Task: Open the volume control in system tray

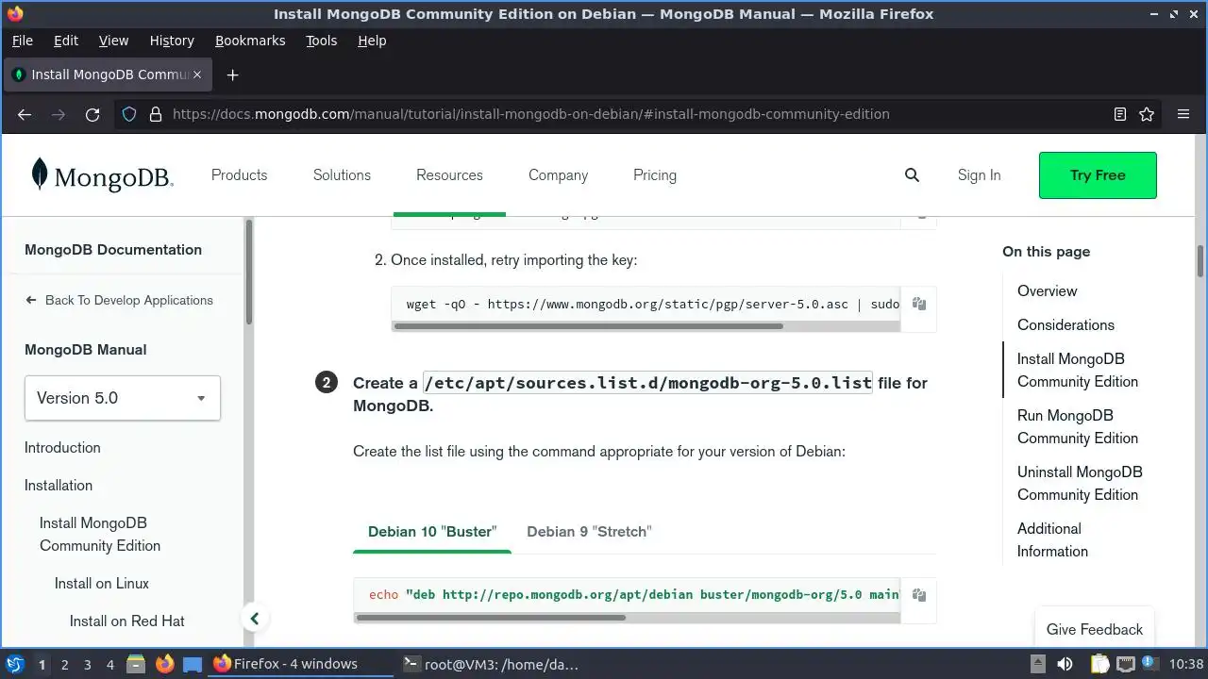Action: [x=1065, y=664]
